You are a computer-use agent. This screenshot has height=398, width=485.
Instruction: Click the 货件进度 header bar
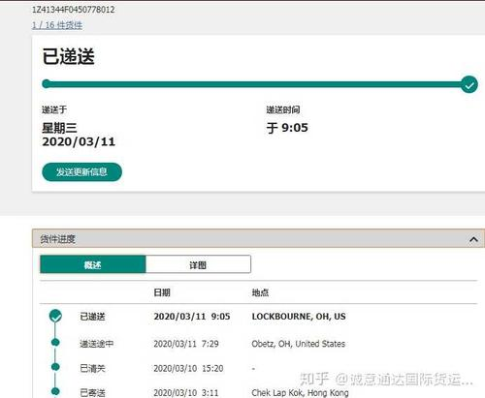point(258,239)
